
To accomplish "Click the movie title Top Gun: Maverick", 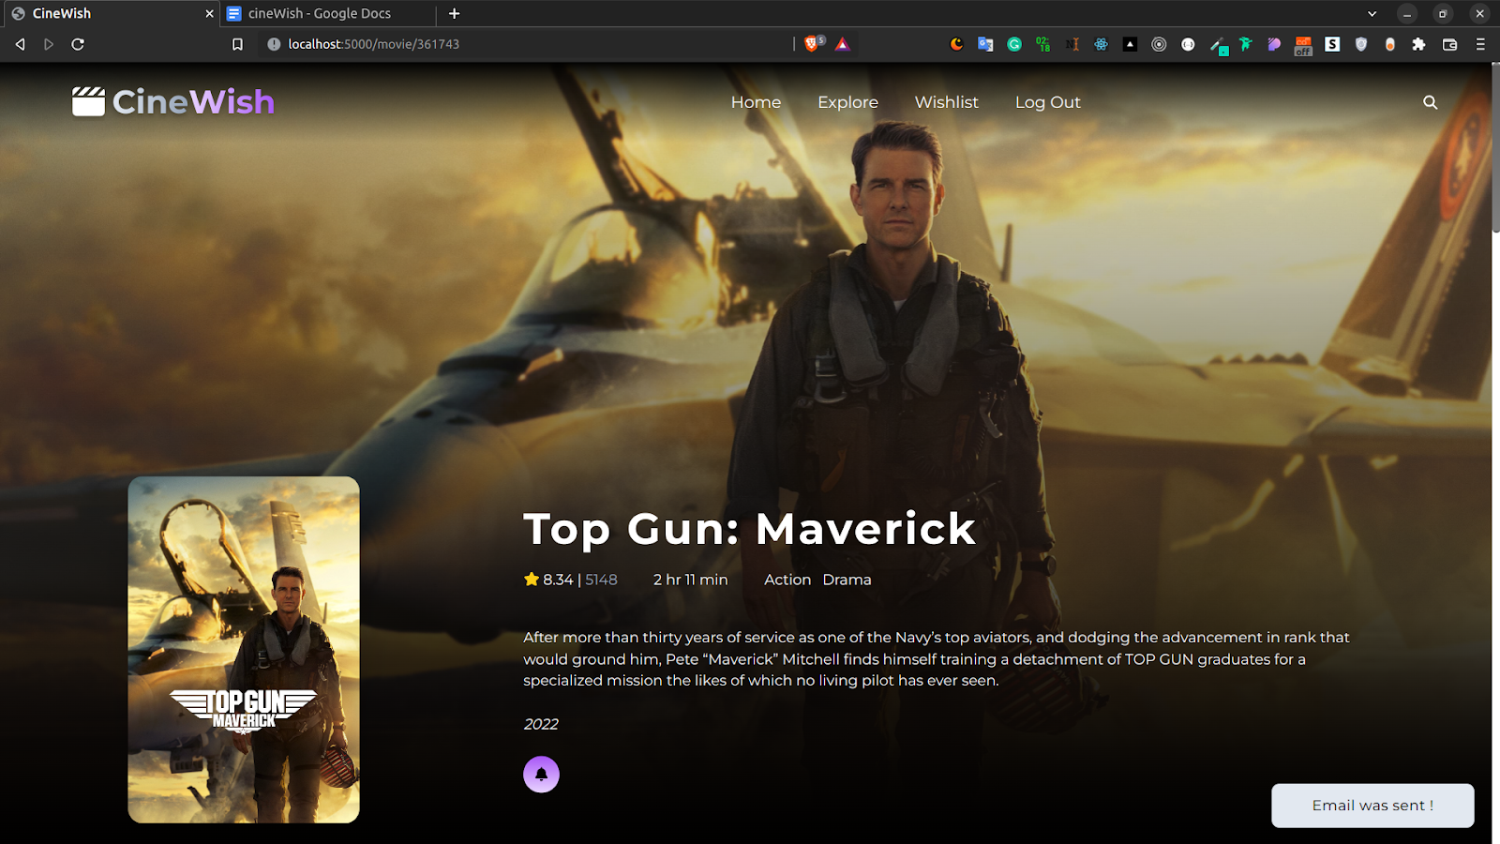I will 749,529.
